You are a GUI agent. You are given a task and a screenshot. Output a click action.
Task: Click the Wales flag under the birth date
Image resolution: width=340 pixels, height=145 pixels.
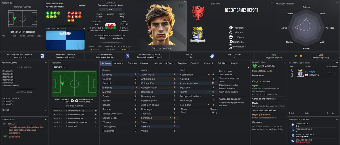click(x=110, y=26)
